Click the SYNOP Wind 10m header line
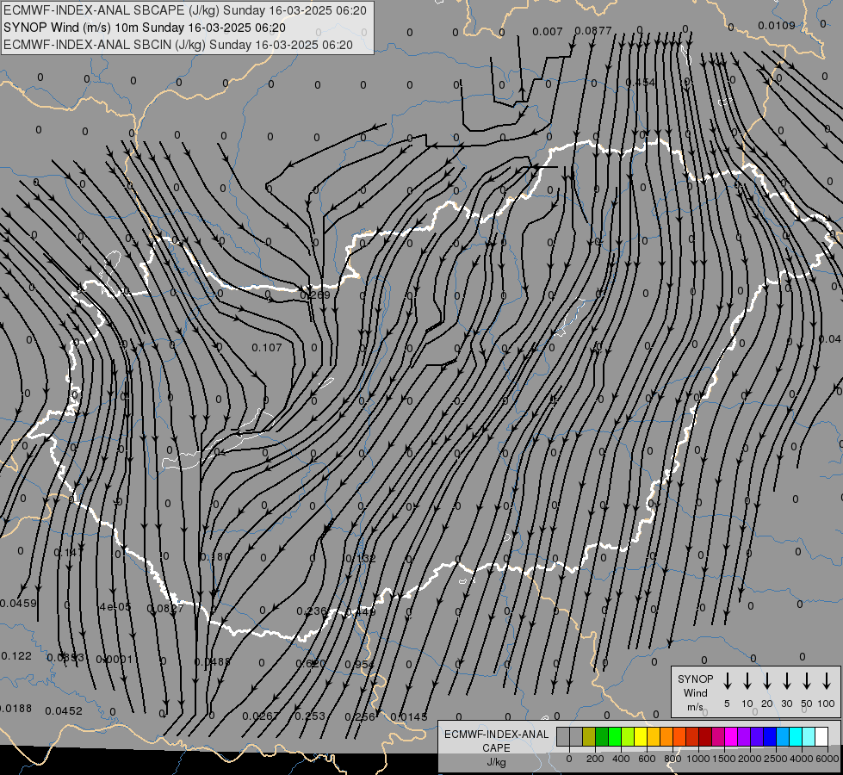This screenshot has height=775, width=843. 145,28
